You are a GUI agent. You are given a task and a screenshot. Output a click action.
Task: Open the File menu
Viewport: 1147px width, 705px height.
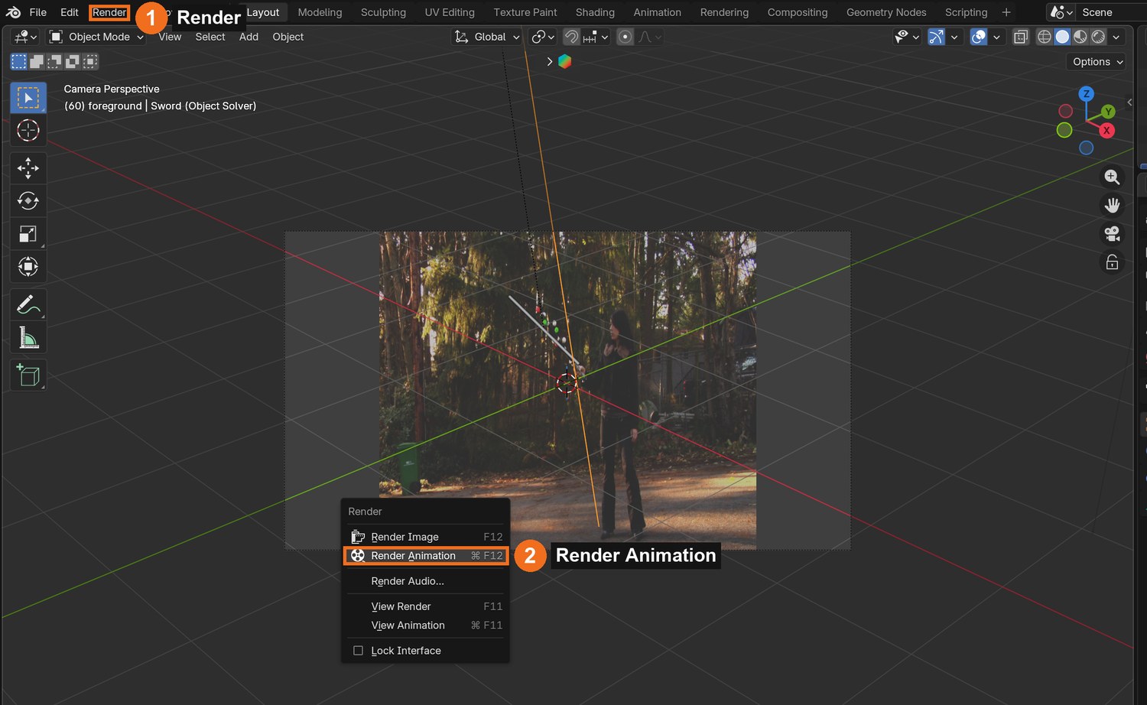[37, 12]
